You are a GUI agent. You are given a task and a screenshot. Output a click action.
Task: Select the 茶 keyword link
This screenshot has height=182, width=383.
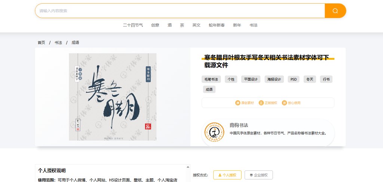coord(182,25)
